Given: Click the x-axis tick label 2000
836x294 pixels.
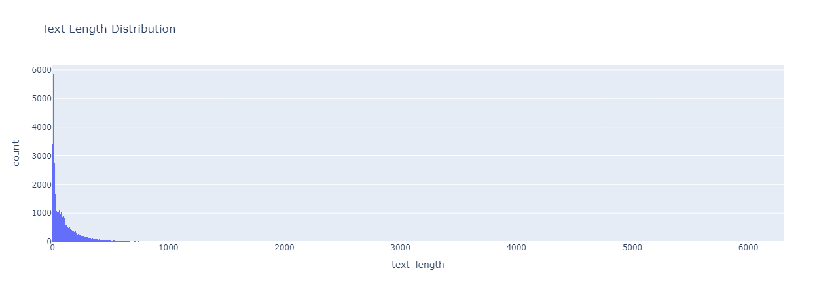Looking at the screenshot, I should pyautogui.click(x=284, y=248).
